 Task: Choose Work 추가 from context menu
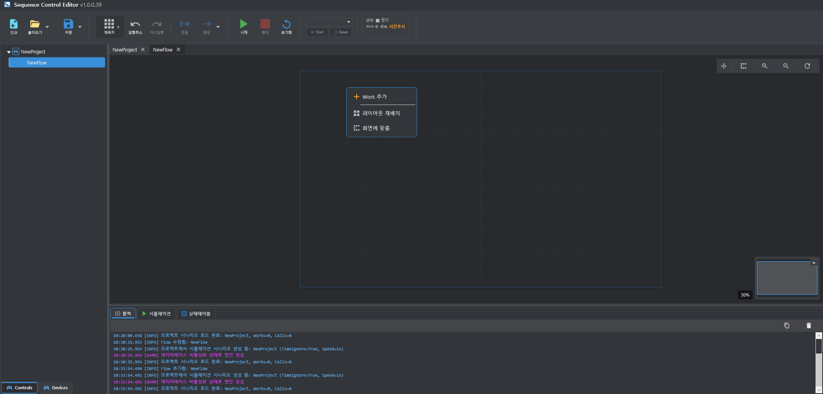[374, 97]
